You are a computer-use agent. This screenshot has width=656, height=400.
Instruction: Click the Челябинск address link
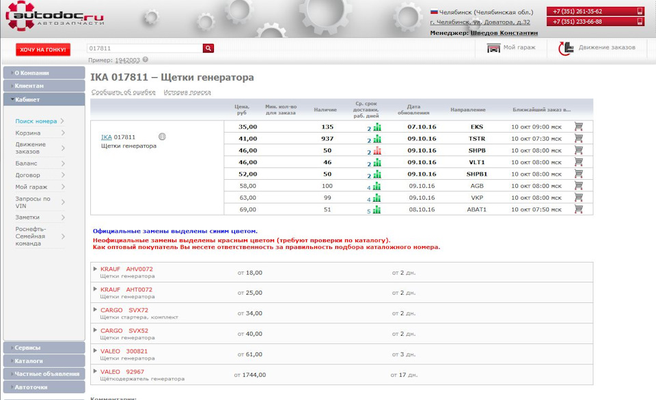click(480, 22)
